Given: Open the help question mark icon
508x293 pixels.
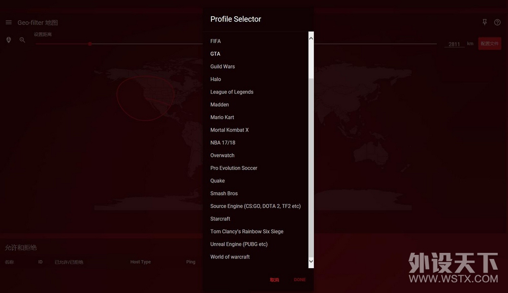Looking at the screenshot, I should [497, 22].
